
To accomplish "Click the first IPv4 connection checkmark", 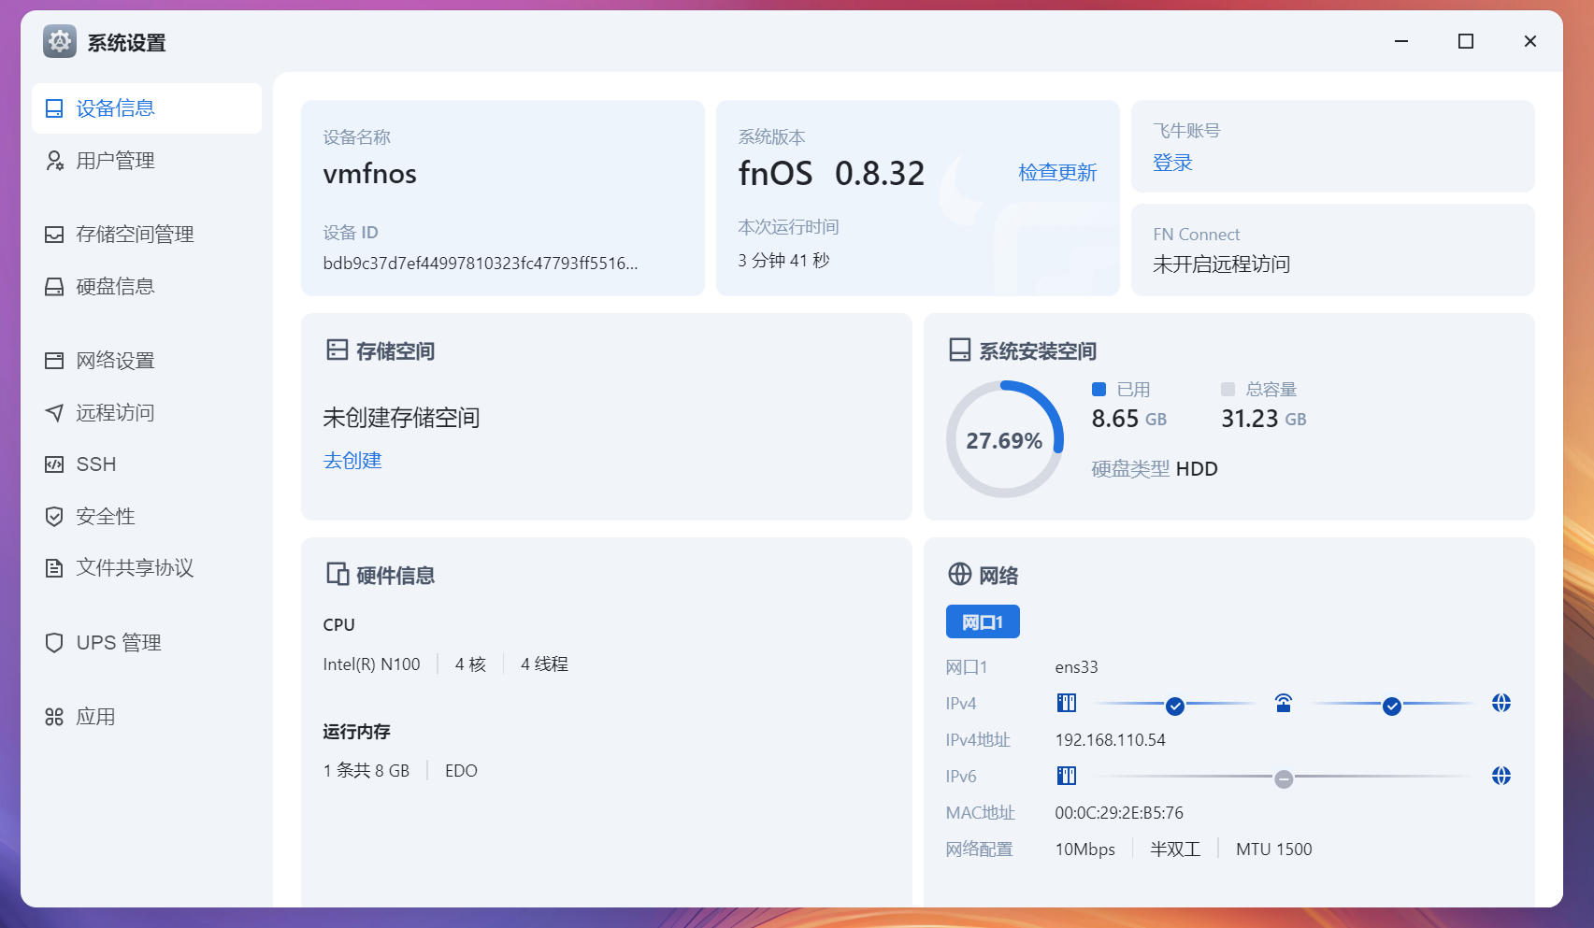I will click(x=1175, y=707).
